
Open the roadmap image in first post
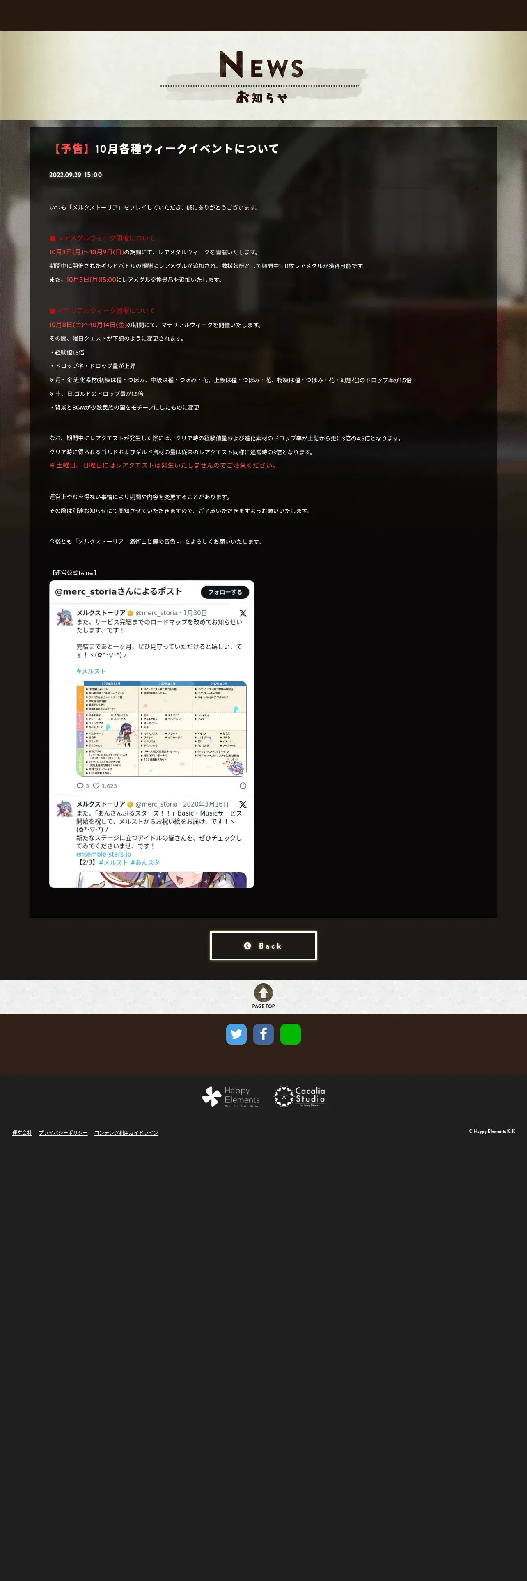click(161, 729)
